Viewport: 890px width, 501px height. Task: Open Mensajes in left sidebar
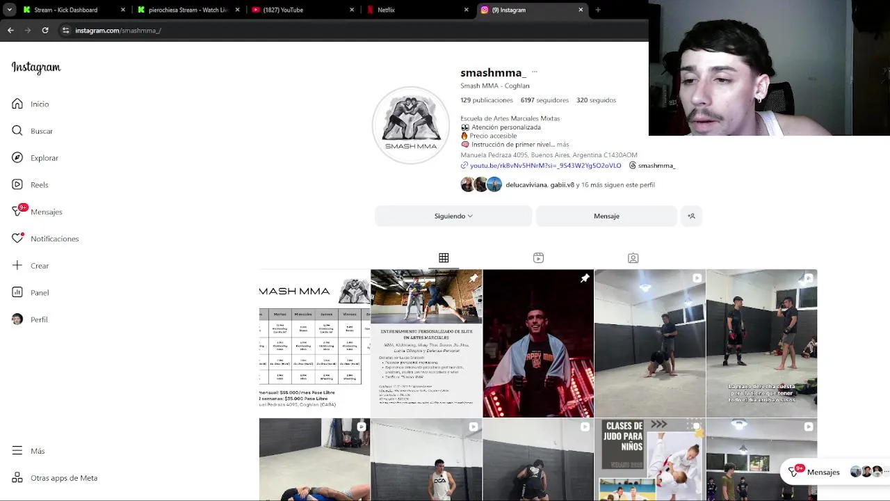click(37, 212)
